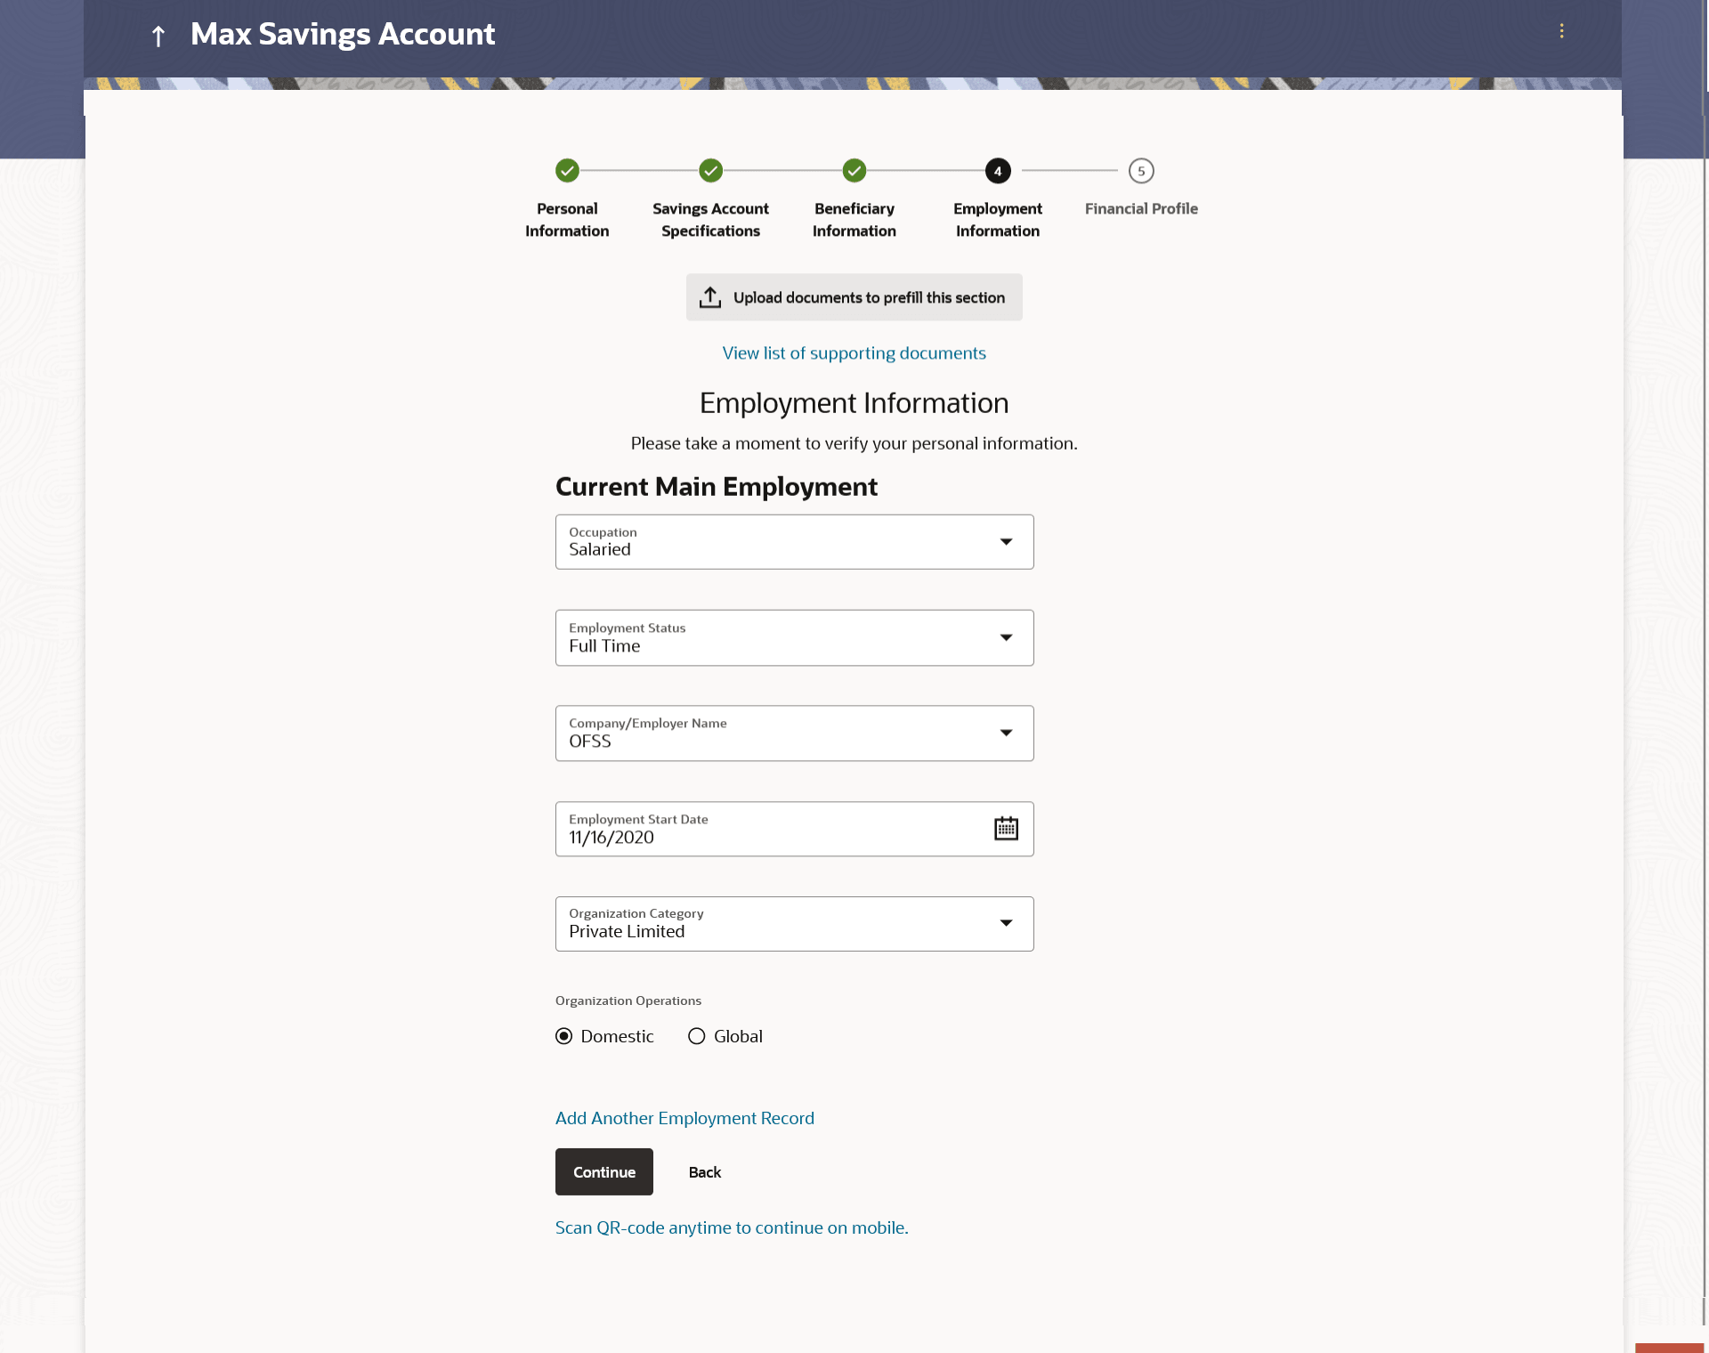
Task: Click the Savings Account Specifications step checkmark
Action: 710,170
